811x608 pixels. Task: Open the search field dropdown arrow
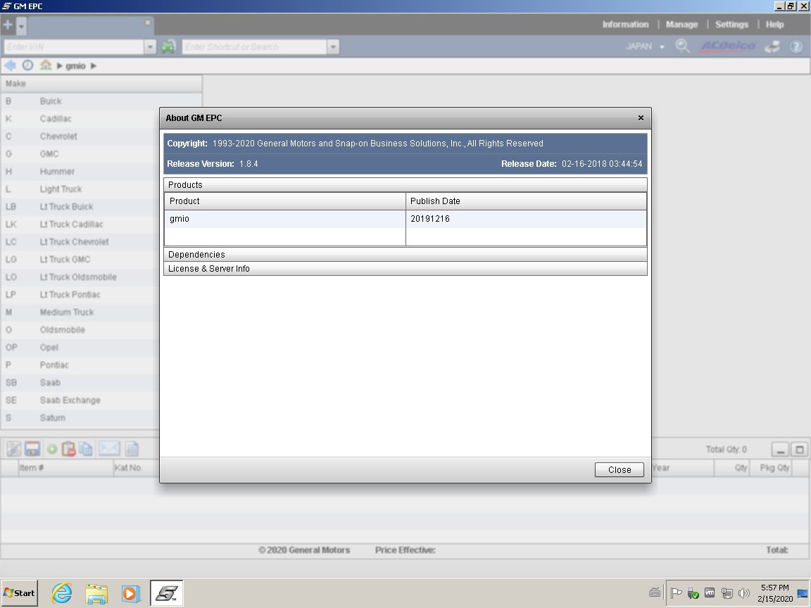333,46
